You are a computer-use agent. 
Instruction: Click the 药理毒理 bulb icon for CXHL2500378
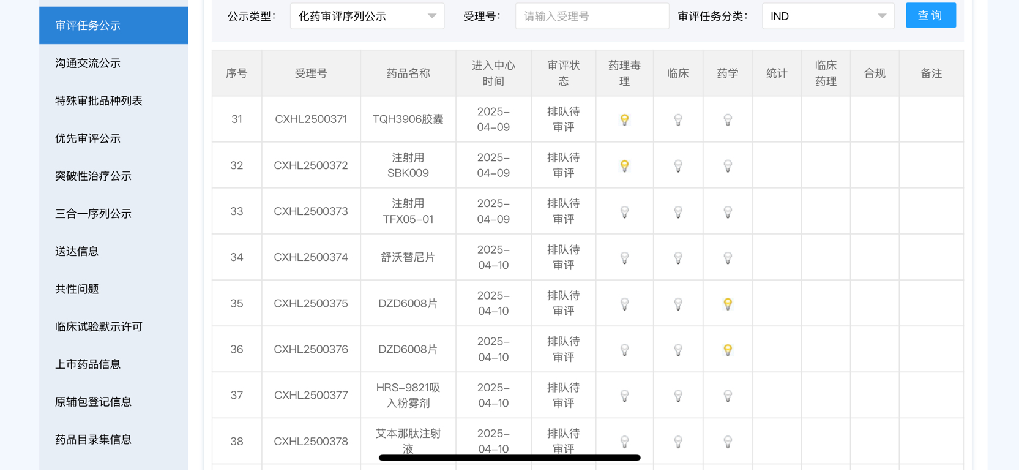pos(624,442)
